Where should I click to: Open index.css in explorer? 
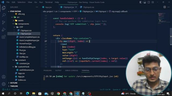[22, 80]
